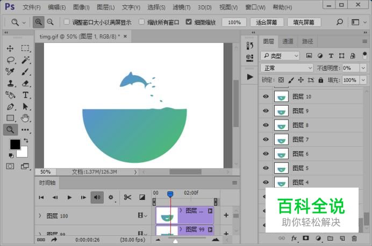Select the Pen tool
This screenshot has height=246, width=372.
[10, 107]
